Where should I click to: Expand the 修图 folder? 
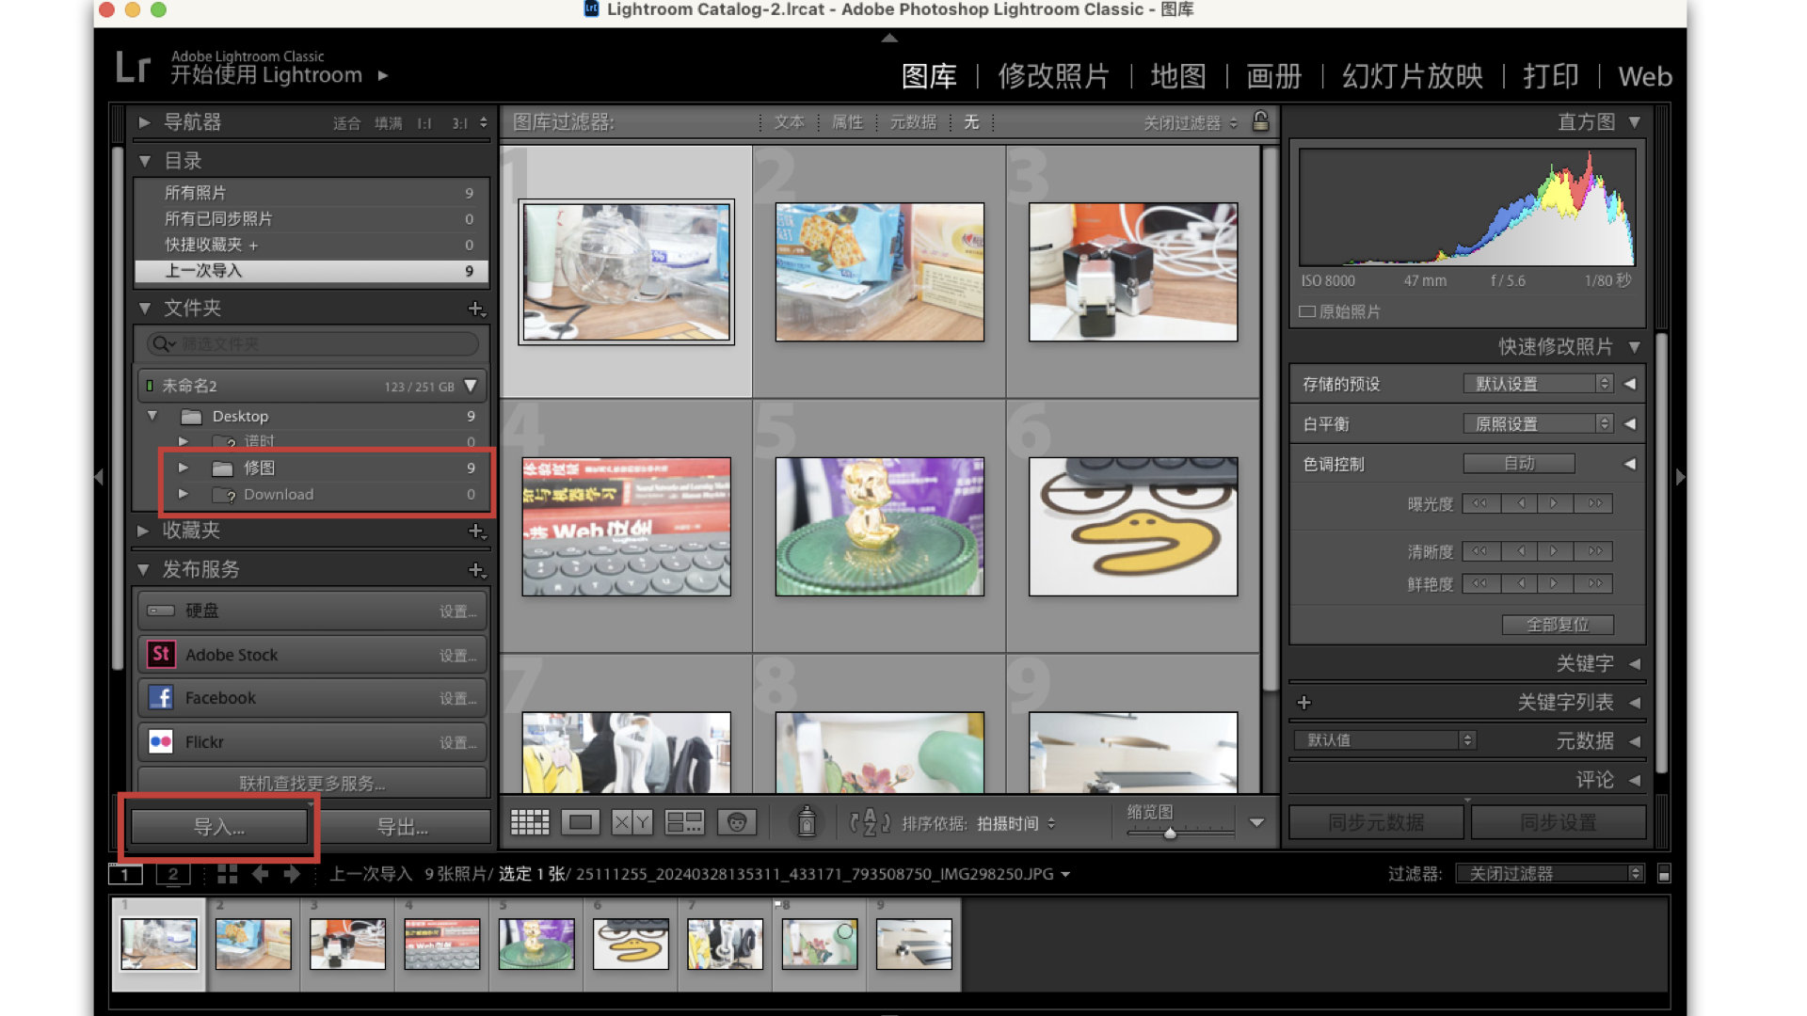click(184, 468)
